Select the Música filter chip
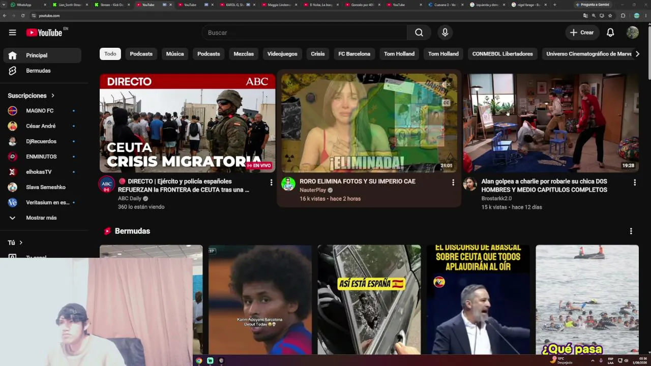The height and width of the screenshot is (366, 651). click(175, 54)
